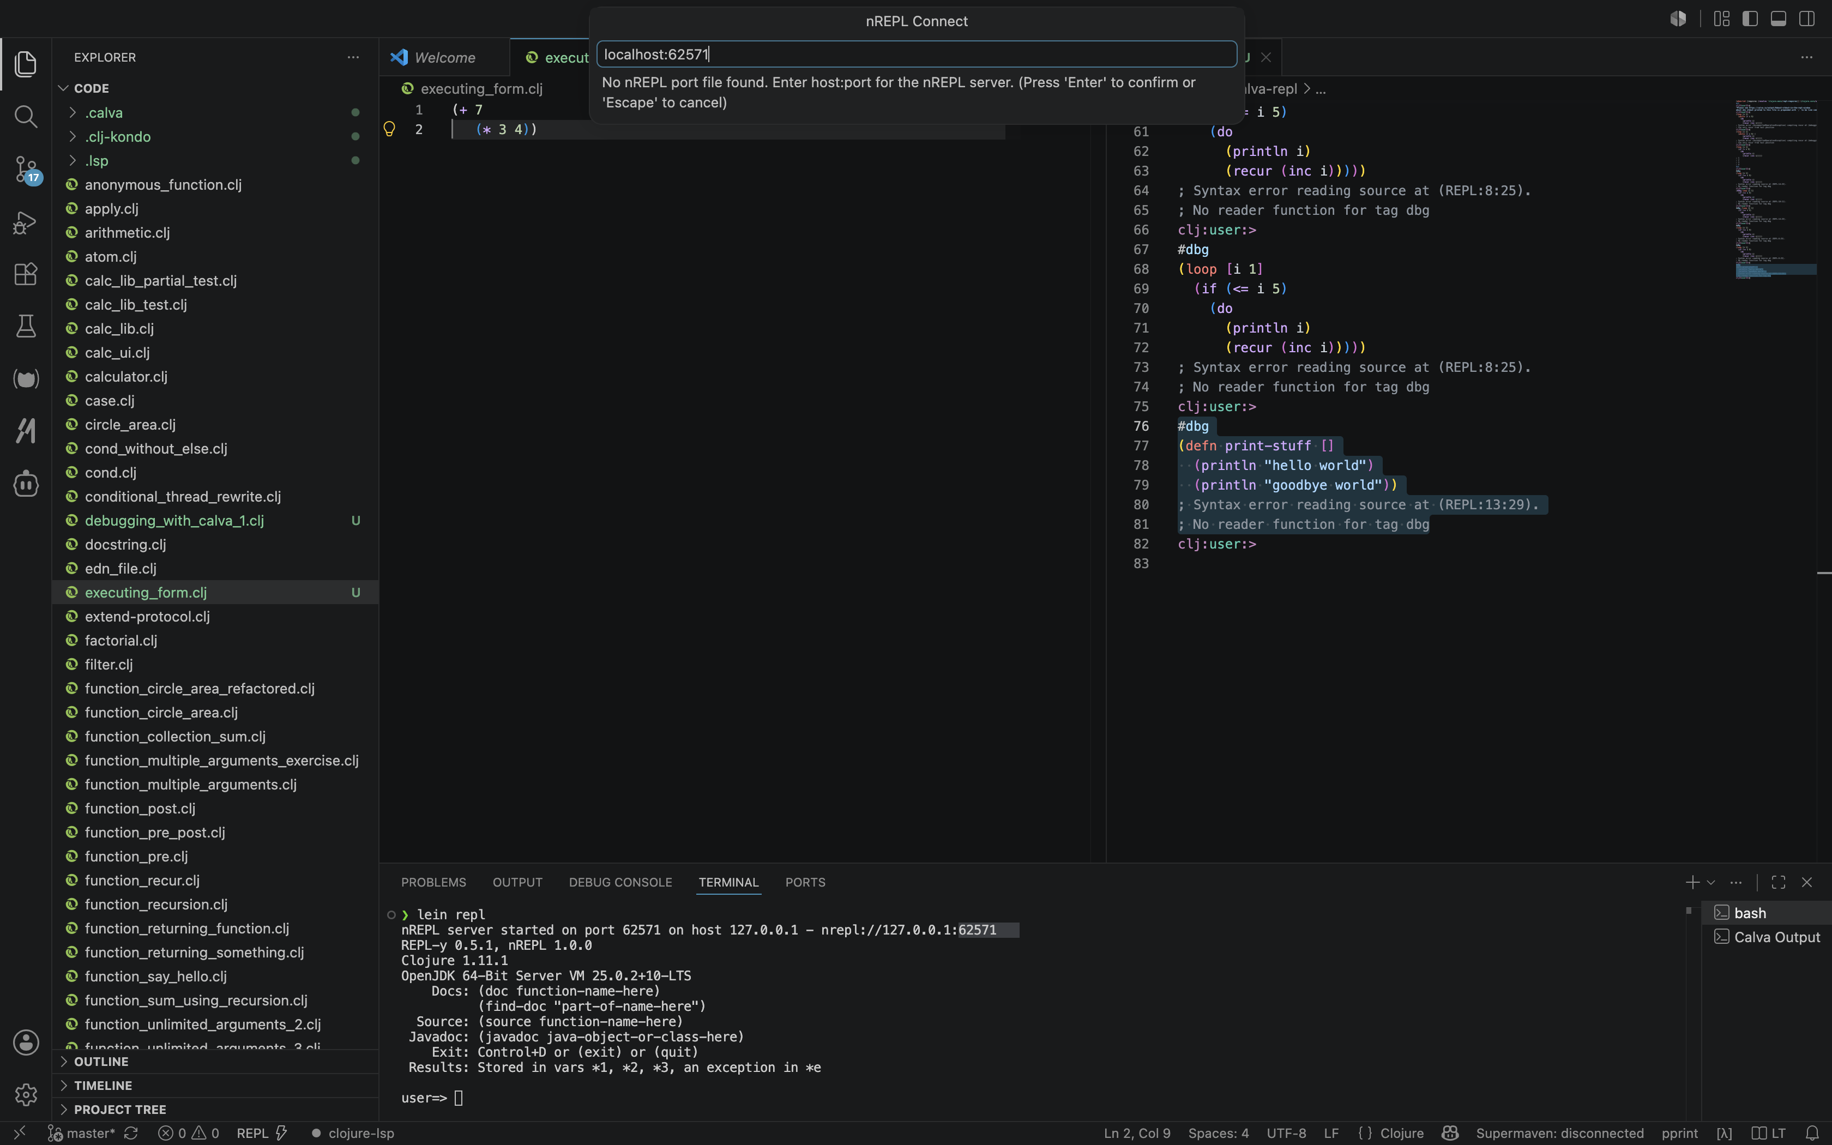The height and width of the screenshot is (1145, 1832).
Task: Toggle pprint pretty printing in status bar
Action: [x=1679, y=1134]
